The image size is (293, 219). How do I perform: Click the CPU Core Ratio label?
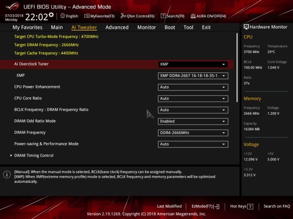(x=28, y=98)
